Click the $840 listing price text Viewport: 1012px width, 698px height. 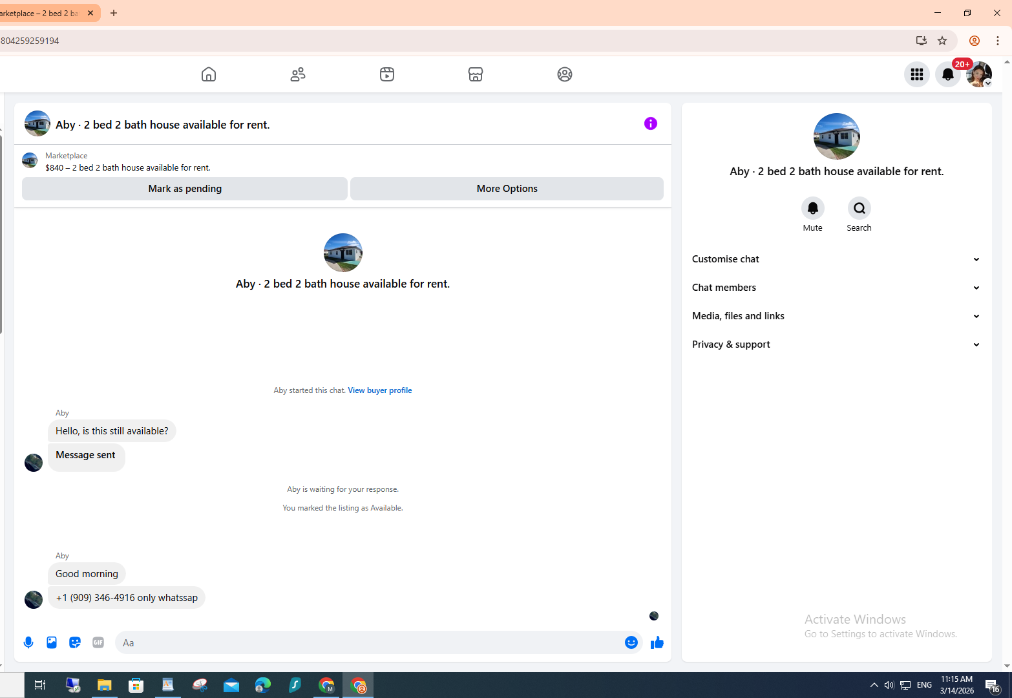128,167
